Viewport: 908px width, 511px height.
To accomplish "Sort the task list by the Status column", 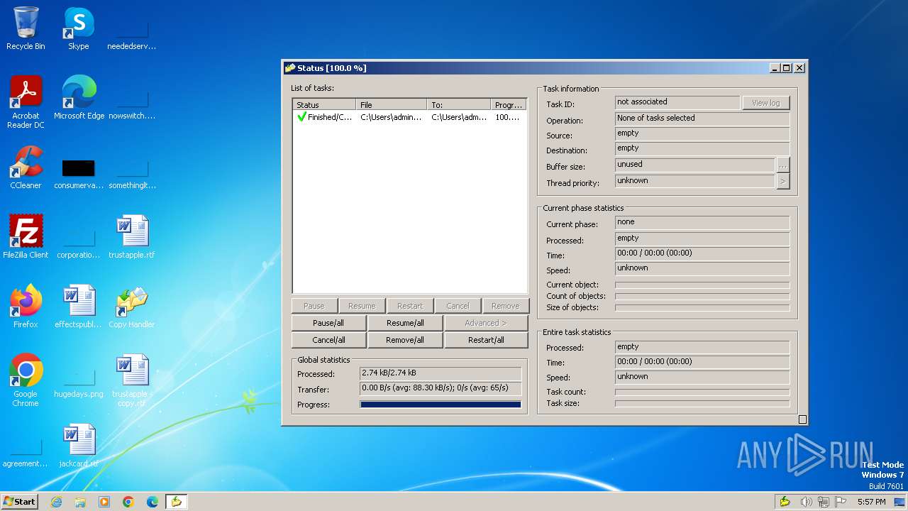I will tap(324, 104).
